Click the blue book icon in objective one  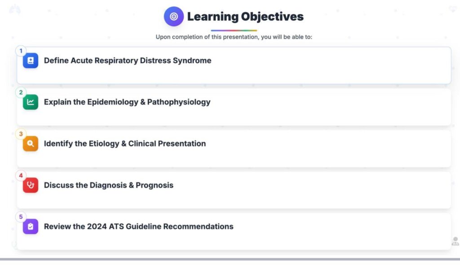(x=31, y=61)
